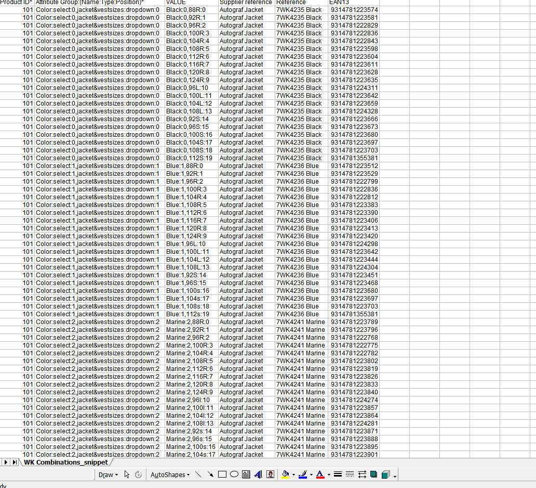Select the VALUE column header cell
The height and width of the screenshot is (488, 536).
click(x=191, y=3)
